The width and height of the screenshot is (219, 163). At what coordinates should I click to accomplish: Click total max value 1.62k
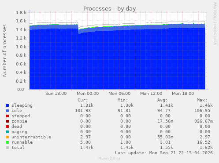coord(206,148)
